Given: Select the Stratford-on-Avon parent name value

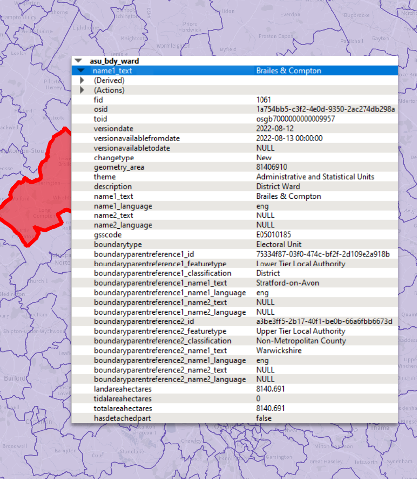Looking at the screenshot, I should pyautogui.click(x=287, y=283).
